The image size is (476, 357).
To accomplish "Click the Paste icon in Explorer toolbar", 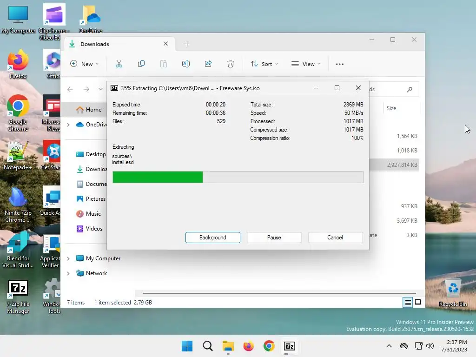I will coord(164,64).
